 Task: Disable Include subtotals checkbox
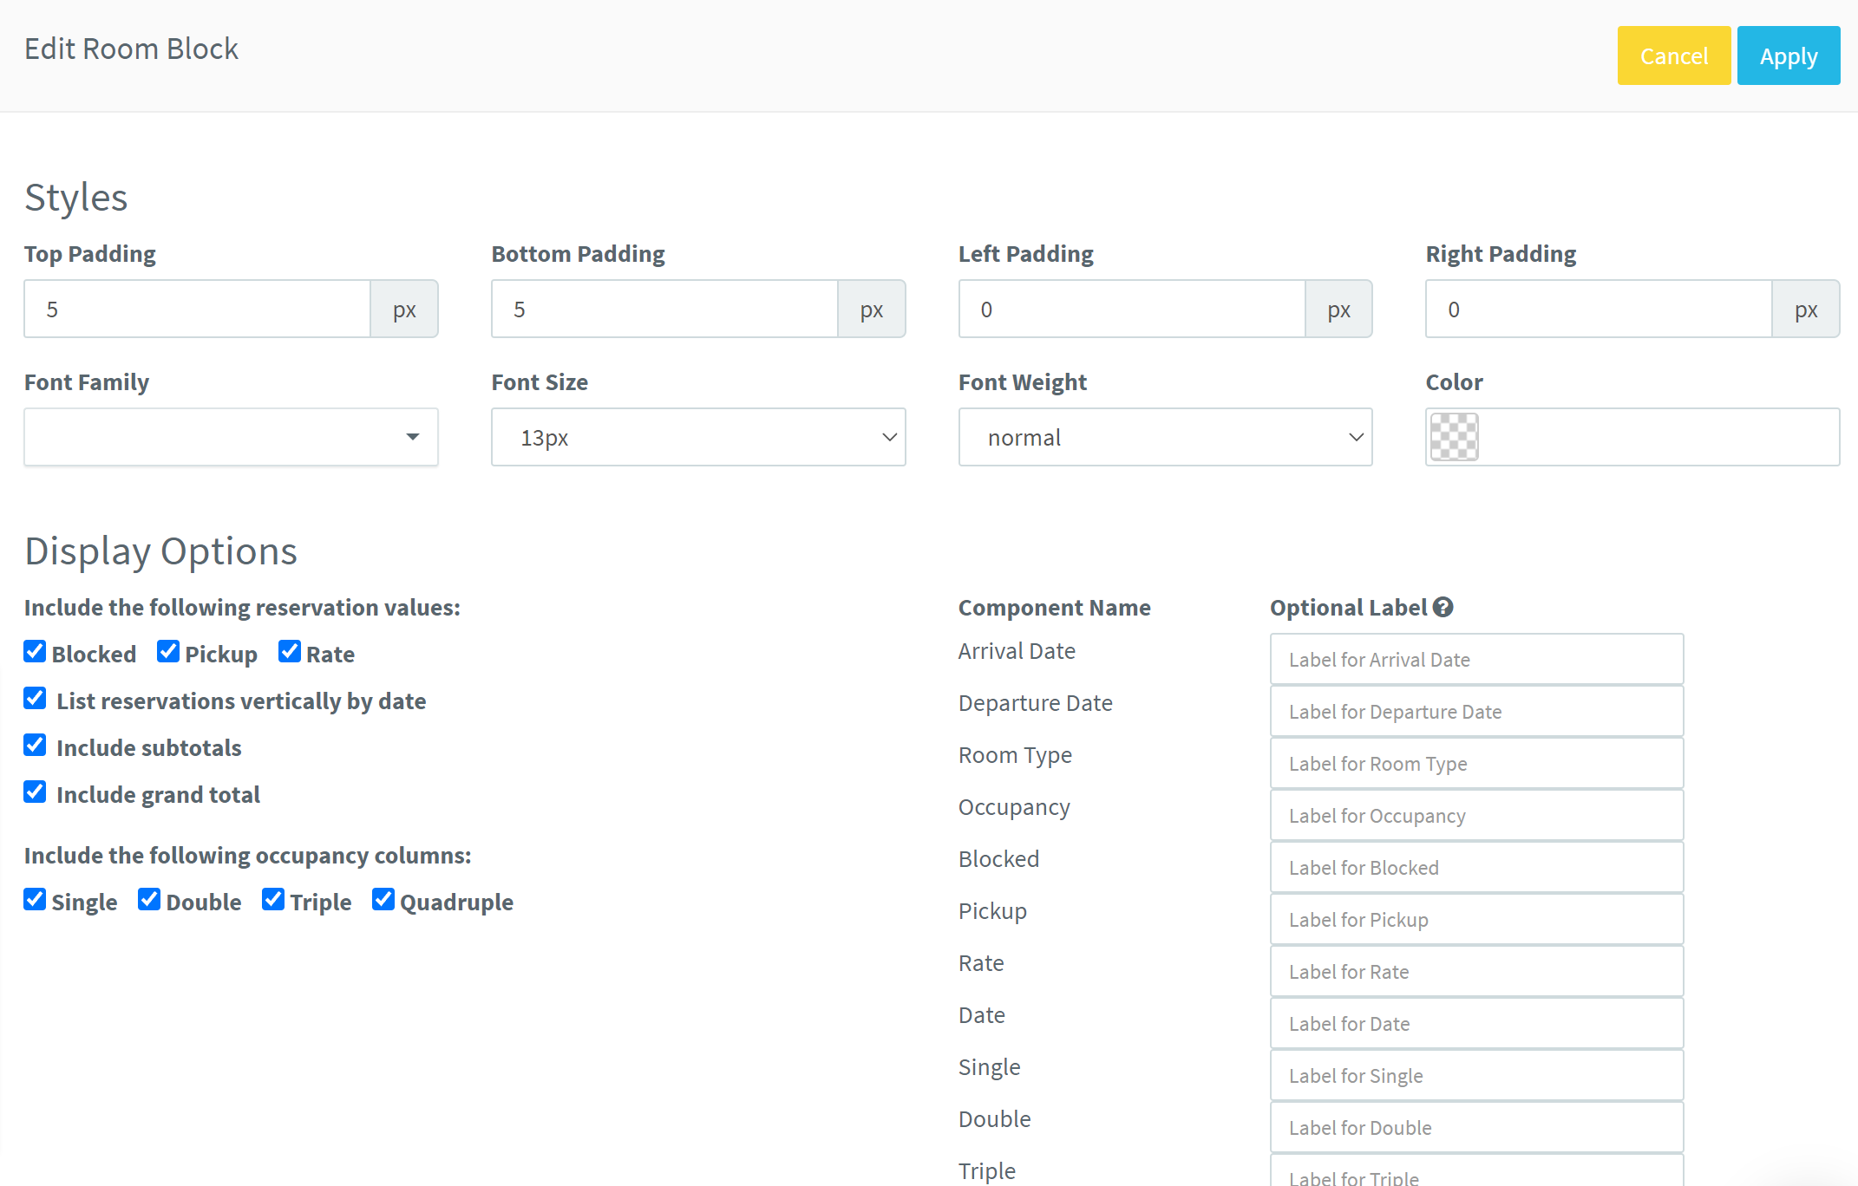[x=35, y=745]
